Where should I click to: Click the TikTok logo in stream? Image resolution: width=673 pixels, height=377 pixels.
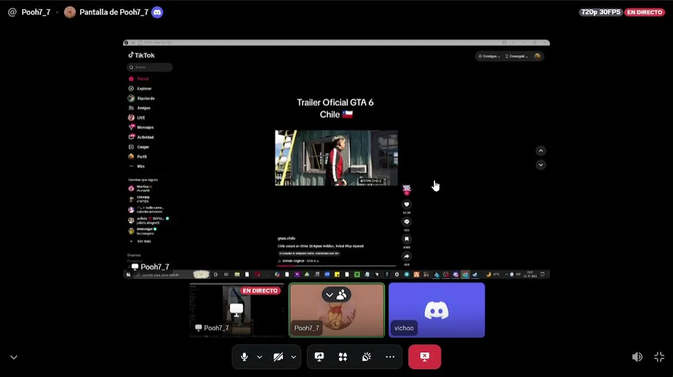tap(142, 55)
